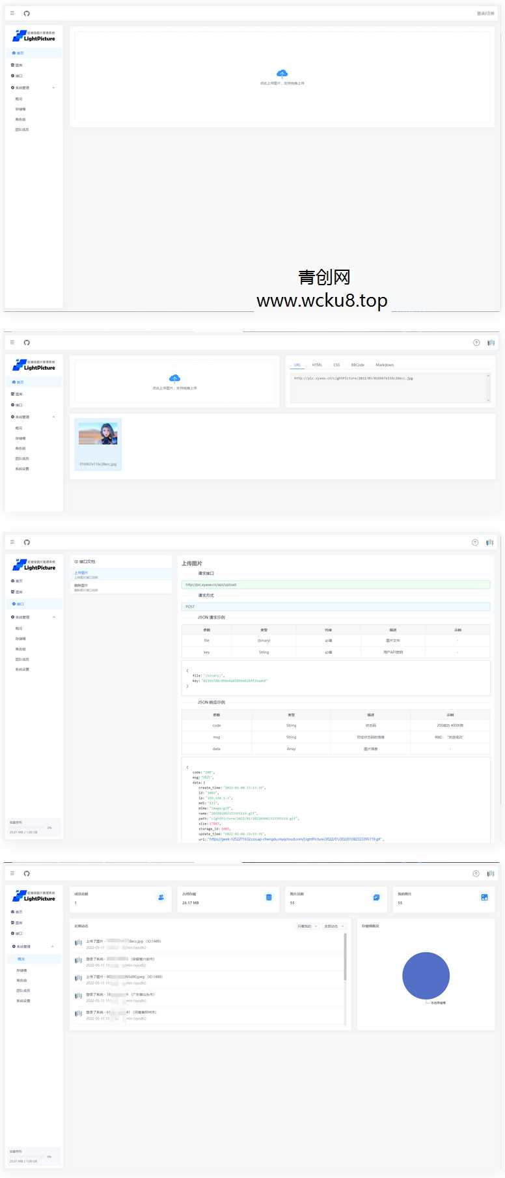Open the 只看我的 filter dropdown
This screenshot has height=1178, width=505.
tap(307, 926)
